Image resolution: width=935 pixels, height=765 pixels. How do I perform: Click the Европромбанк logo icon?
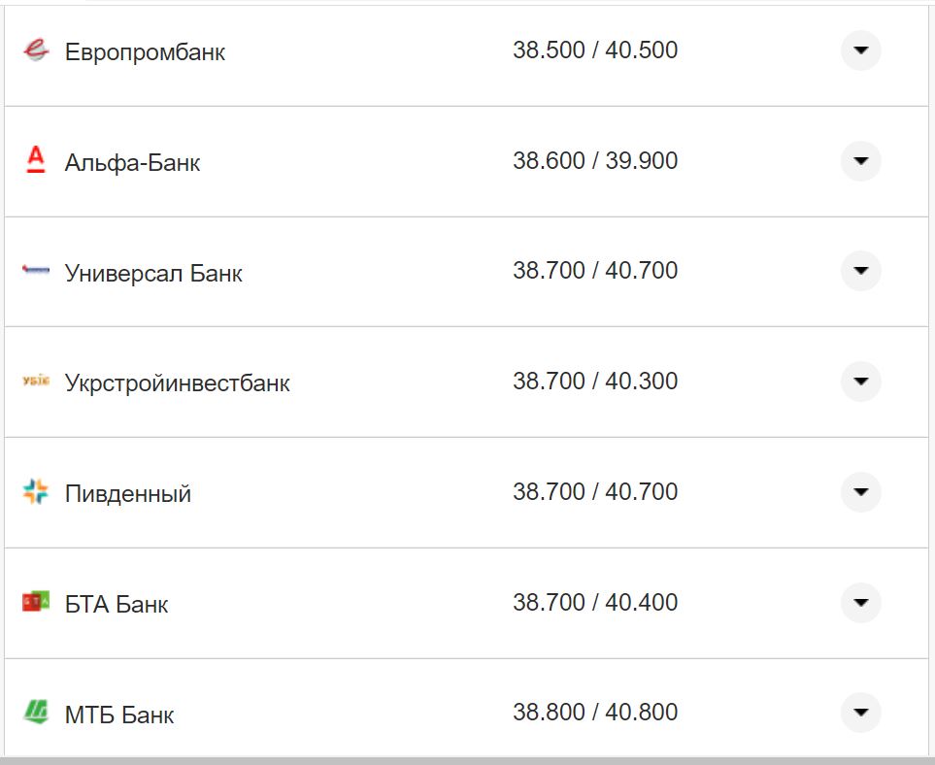pos(35,50)
